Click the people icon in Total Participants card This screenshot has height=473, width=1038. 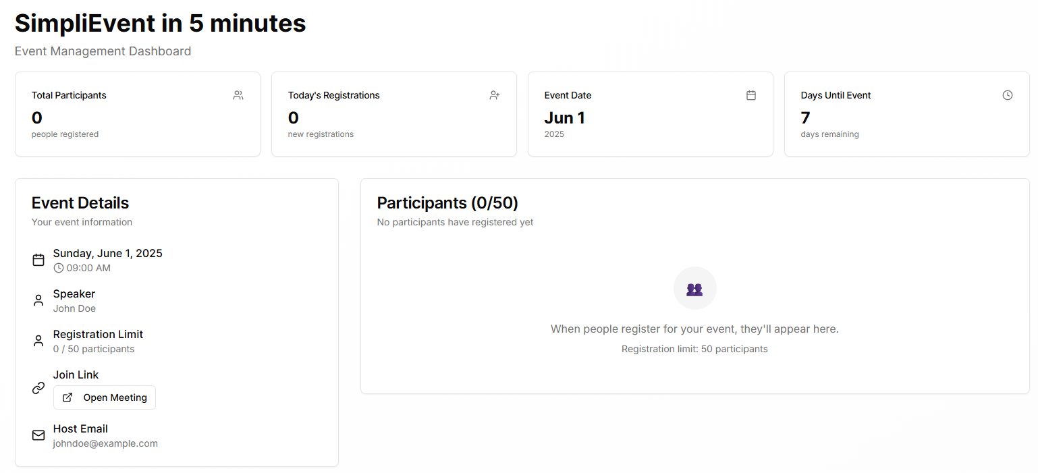(x=238, y=95)
